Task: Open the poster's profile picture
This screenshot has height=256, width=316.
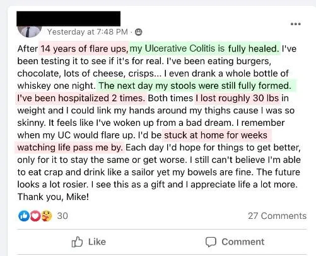Action: tap(30, 31)
